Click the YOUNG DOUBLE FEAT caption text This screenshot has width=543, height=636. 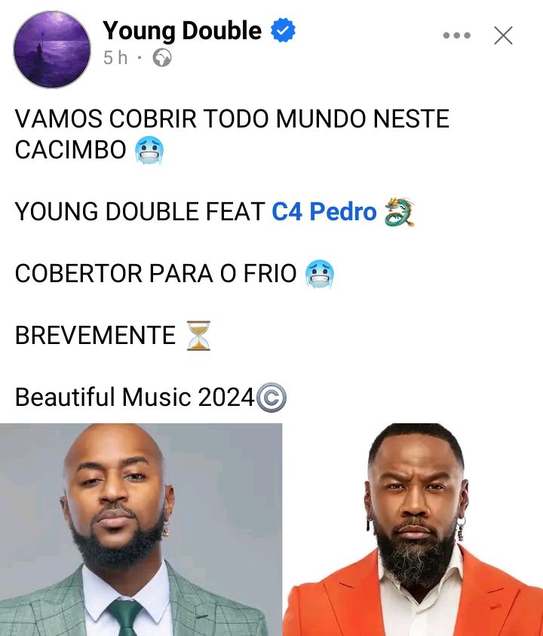coord(140,211)
